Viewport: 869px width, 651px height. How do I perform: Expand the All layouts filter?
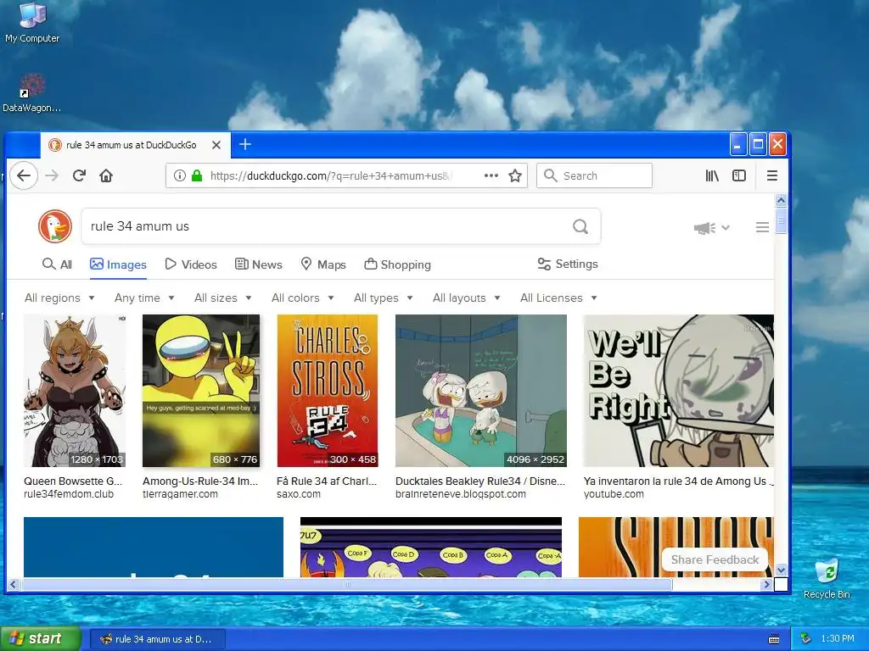(466, 298)
